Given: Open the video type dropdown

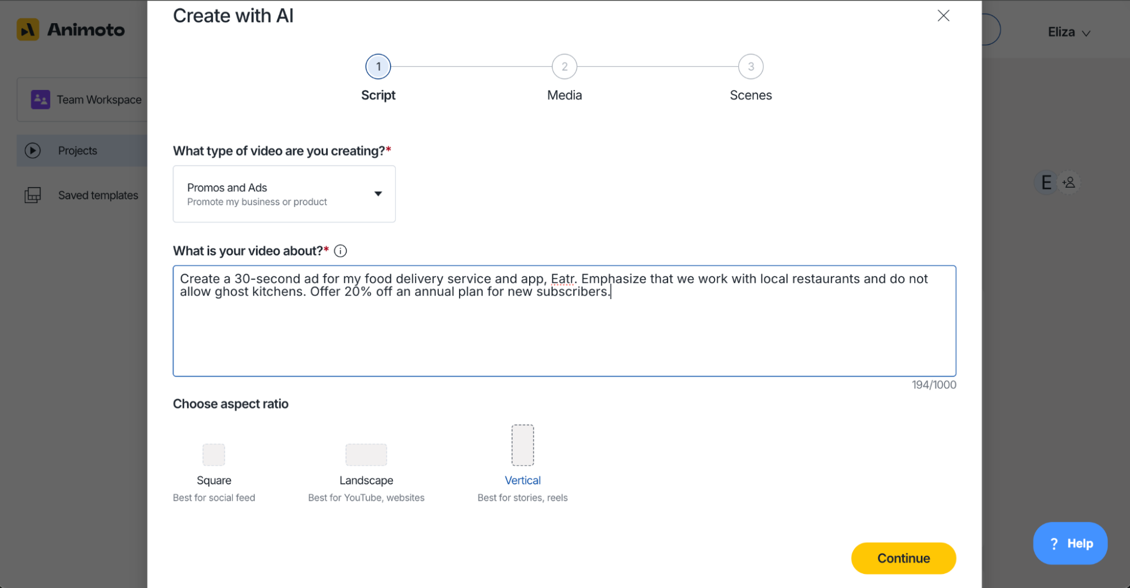Looking at the screenshot, I should 284,194.
